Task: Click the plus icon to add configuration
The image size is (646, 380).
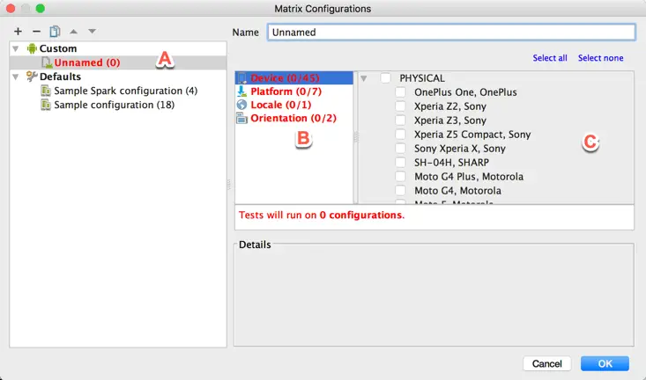Action: 18,32
